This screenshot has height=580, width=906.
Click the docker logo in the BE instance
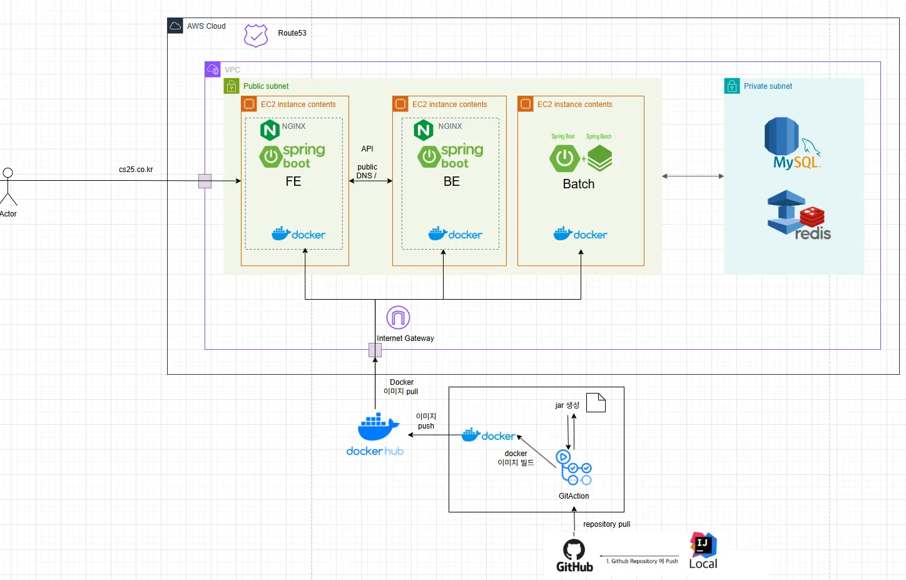456,234
